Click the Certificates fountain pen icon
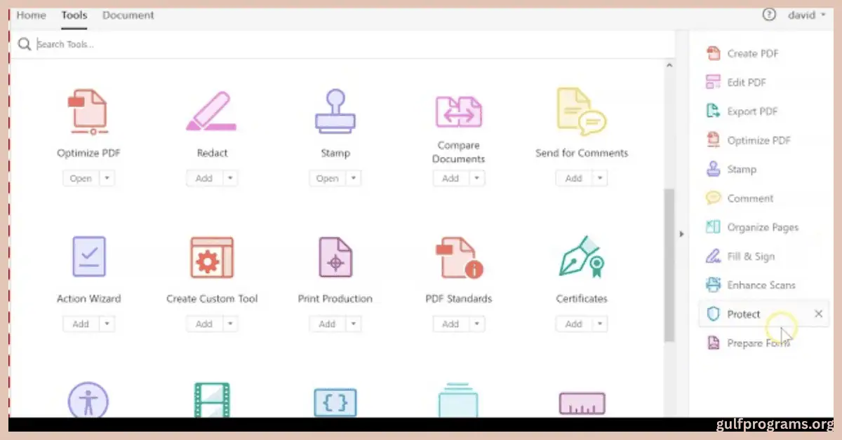 click(581, 256)
